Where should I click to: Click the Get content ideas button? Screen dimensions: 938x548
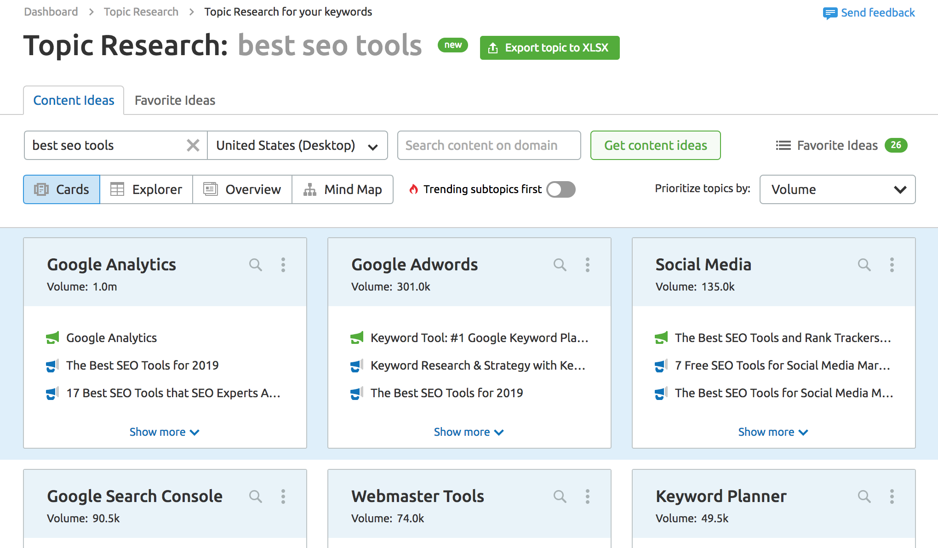(x=655, y=145)
